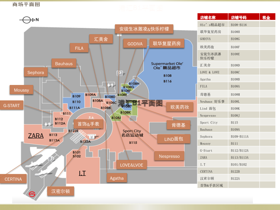The height and width of the screenshot is (210, 280).
Task: Click the Moussy callout label
Action: pyautogui.click(x=21, y=90)
